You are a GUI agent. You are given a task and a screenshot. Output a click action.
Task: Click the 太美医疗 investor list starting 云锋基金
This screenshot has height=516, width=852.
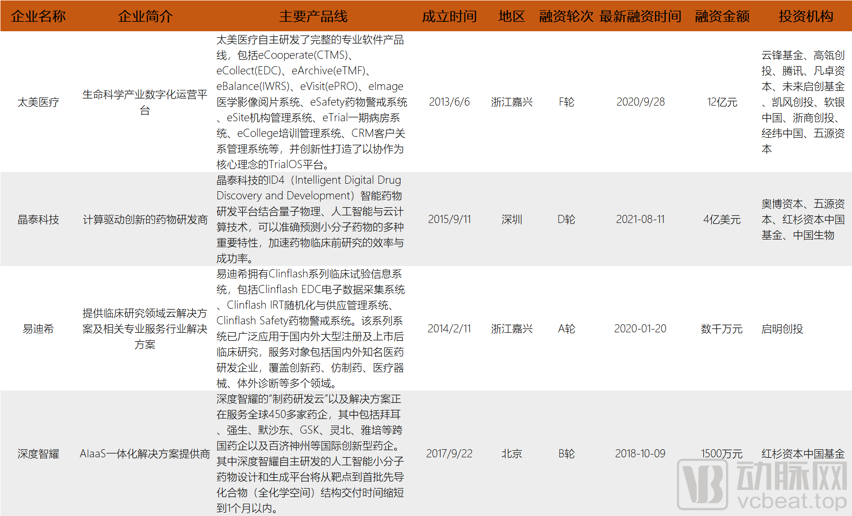(x=803, y=102)
